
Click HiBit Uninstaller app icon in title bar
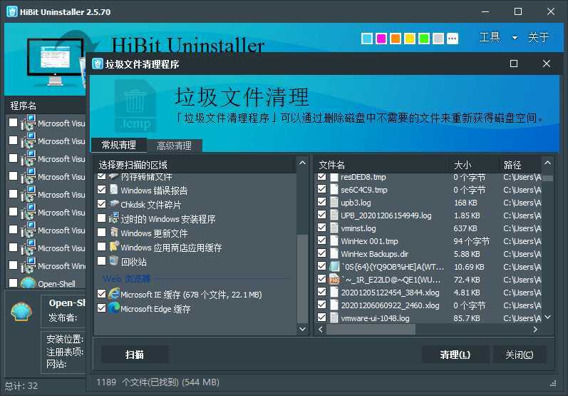click(12, 11)
